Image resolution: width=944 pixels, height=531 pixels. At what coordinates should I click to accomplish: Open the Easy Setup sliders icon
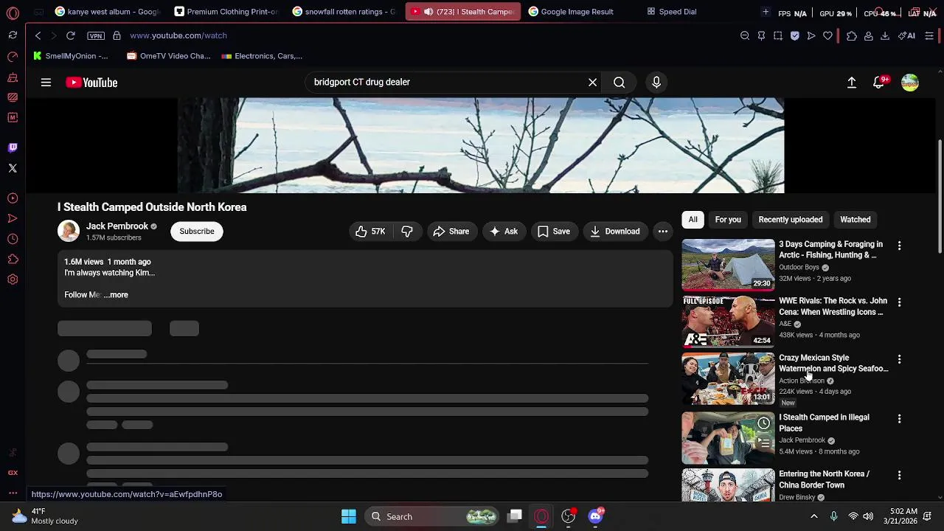coord(929,35)
